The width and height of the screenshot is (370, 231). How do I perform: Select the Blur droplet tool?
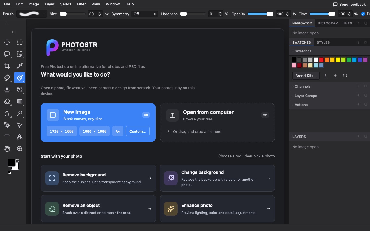tap(7, 113)
